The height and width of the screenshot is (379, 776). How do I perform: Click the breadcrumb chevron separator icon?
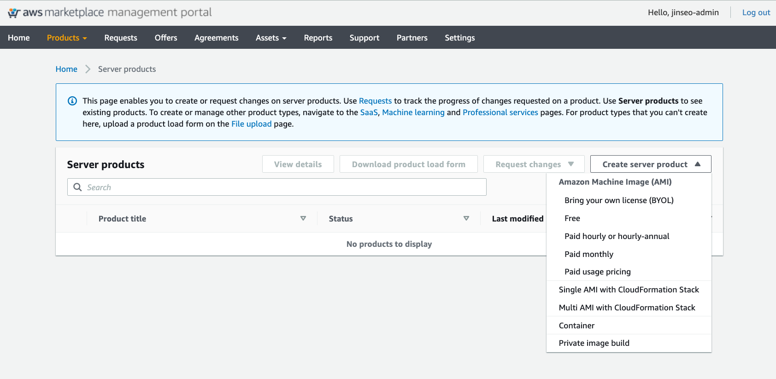(88, 69)
